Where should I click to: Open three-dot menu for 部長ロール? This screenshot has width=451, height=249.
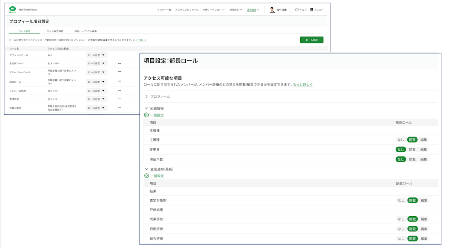tap(120, 81)
